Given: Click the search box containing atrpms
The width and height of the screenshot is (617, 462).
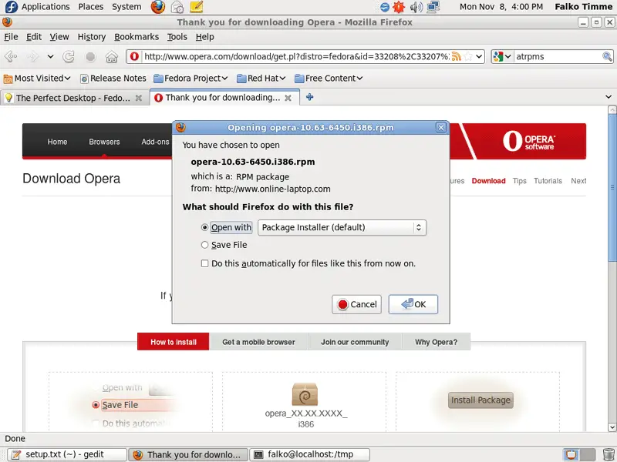Looking at the screenshot, I should (557, 56).
